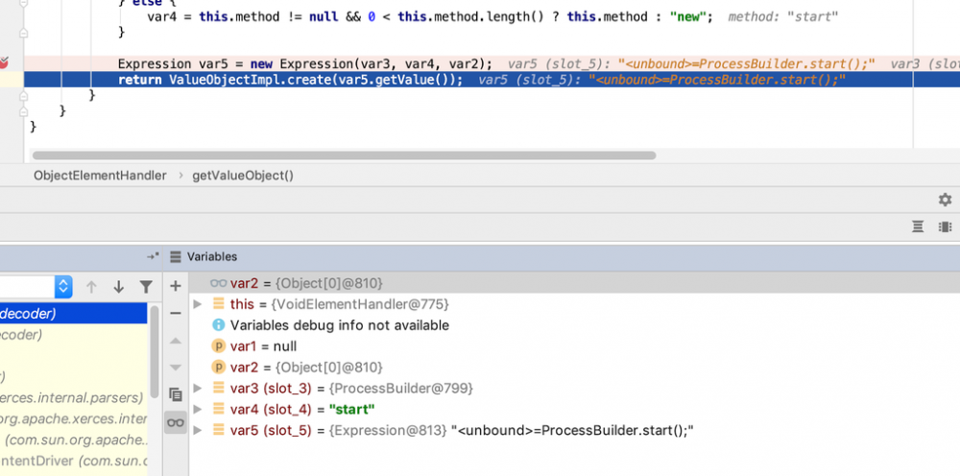This screenshot has height=476, width=960.
Task: Click the restore layout icon
Action: 917,227
